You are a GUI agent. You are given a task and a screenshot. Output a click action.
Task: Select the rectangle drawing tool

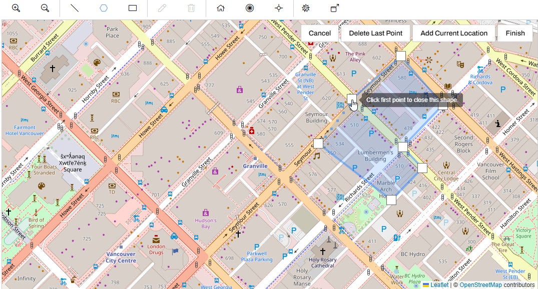pos(133,8)
